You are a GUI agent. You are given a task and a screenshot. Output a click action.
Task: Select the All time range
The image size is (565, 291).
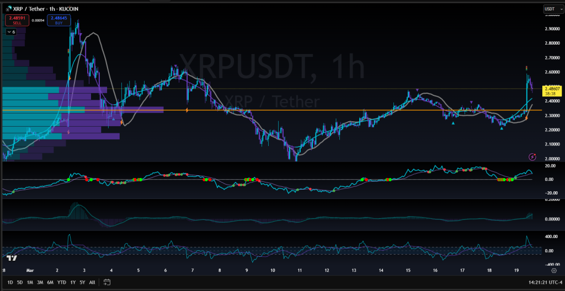tap(92, 282)
